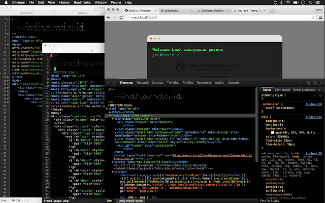Screen dimensions: 325x203
Task: Close the Developer Dashboard tab
Action: (228, 11)
